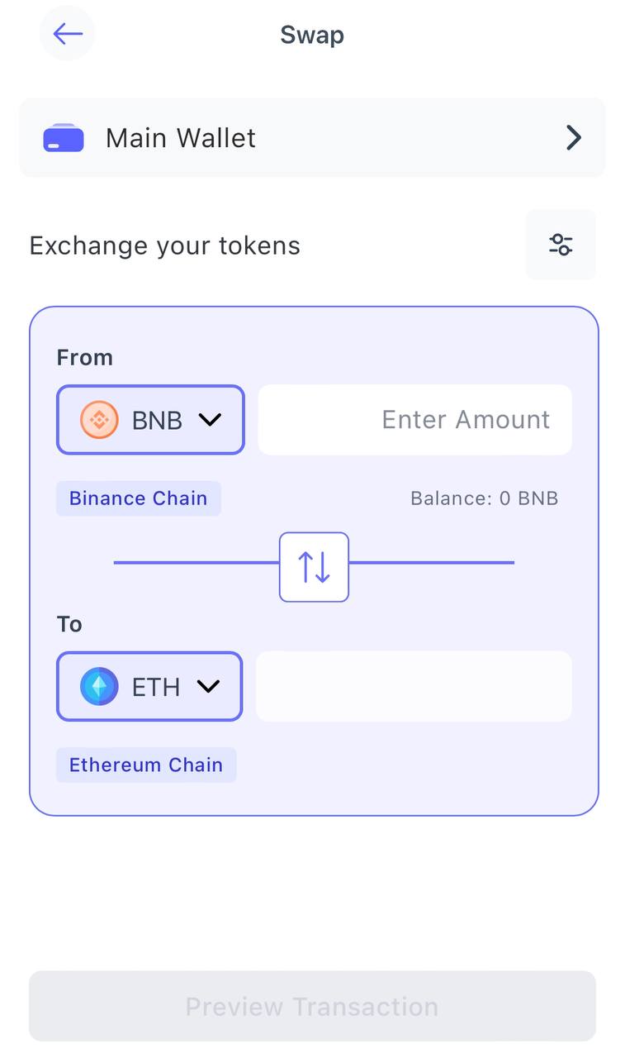Select the Binance Chain tag
Screen dimensions: 625x1058
(138, 498)
